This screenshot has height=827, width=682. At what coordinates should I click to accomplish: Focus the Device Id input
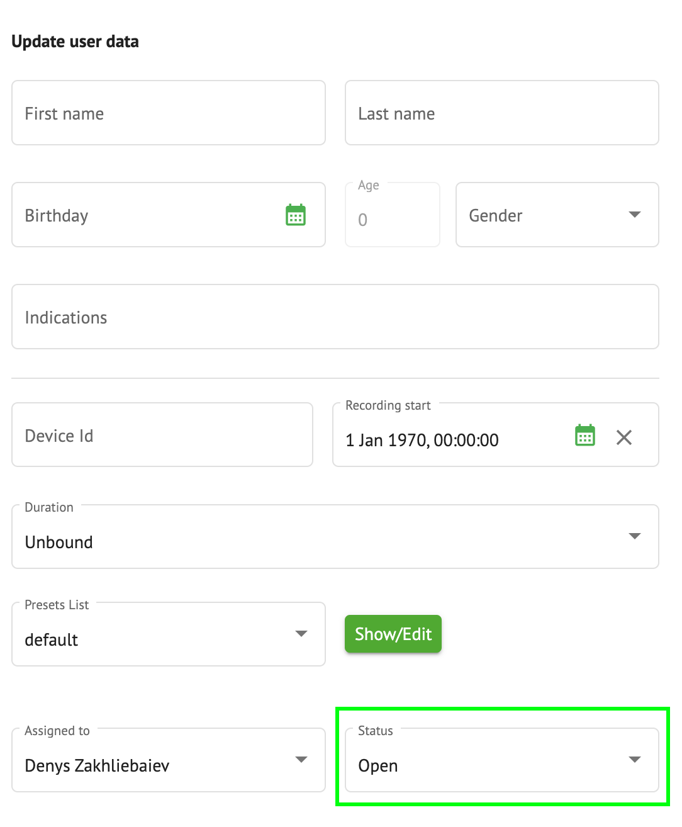coord(162,436)
